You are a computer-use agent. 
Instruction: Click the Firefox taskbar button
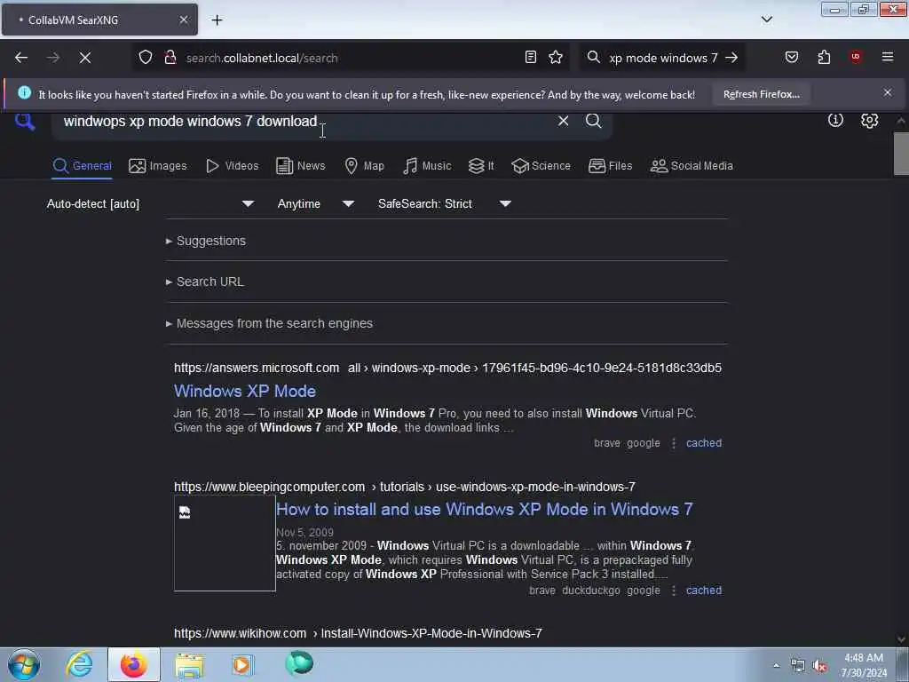pos(134,664)
